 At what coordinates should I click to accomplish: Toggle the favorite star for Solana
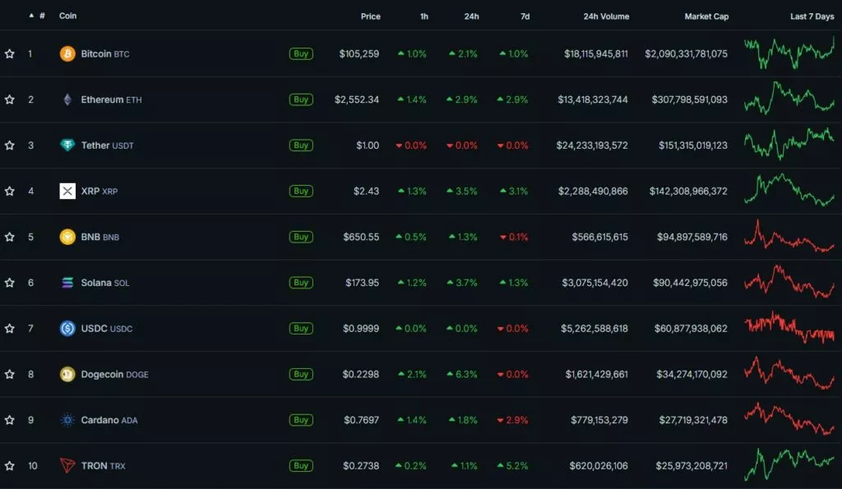click(10, 283)
